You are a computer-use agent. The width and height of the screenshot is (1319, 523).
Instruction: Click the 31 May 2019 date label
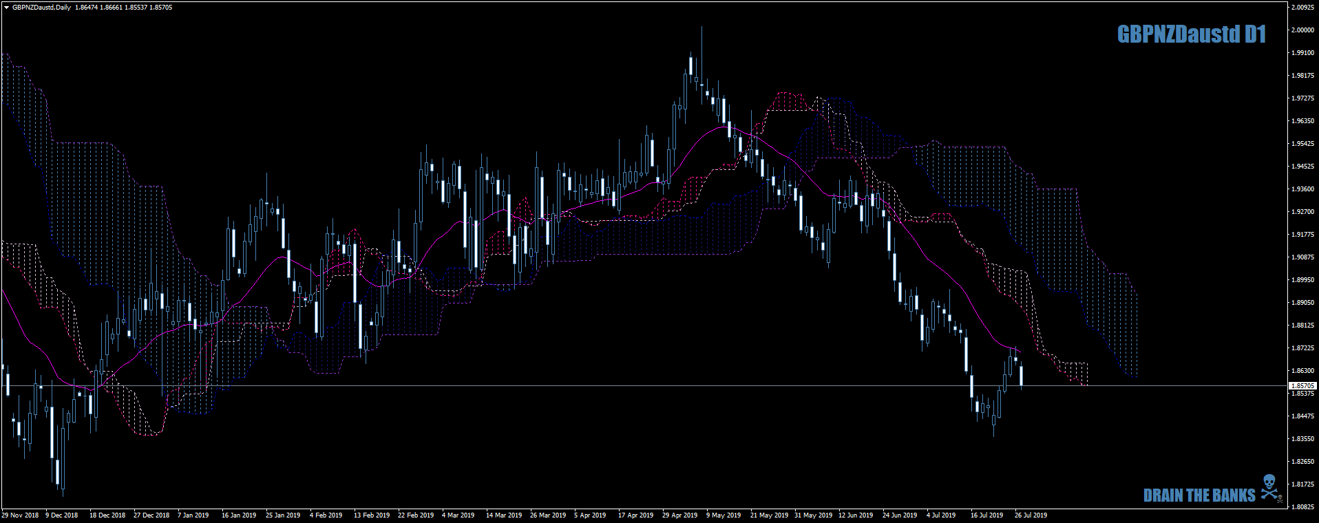click(x=814, y=515)
